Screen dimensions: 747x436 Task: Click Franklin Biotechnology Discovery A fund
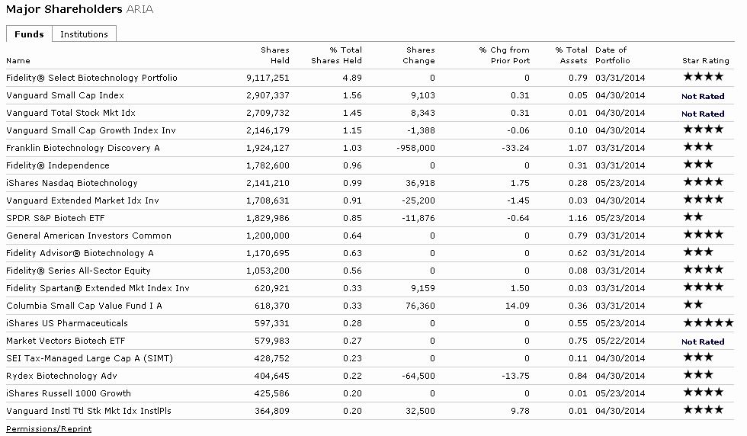click(82, 148)
